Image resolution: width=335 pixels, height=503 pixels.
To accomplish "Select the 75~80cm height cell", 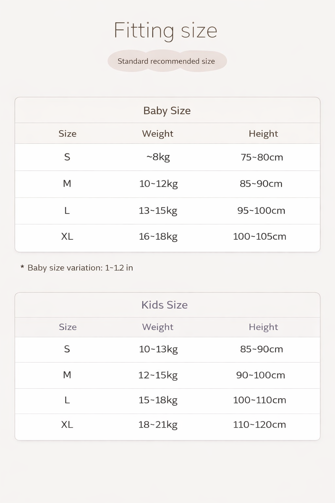I will pyautogui.click(x=262, y=157).
